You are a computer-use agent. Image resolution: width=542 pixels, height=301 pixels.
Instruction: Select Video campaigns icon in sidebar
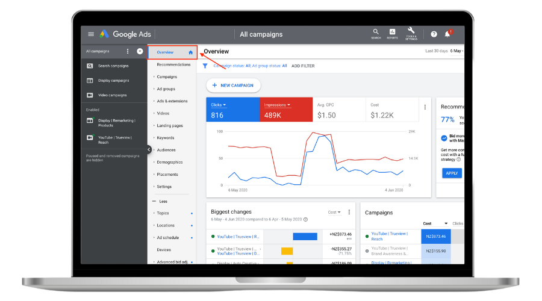click(x=90, y=95)
